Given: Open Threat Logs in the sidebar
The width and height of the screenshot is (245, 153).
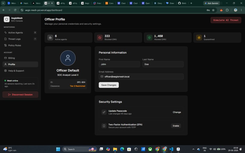Looking at the screenshot, I should pyautogui.click(x=20, y=39).
